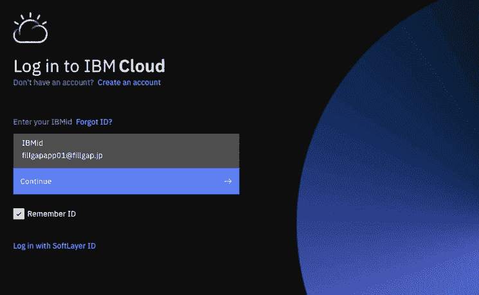This screenshot has width=479, height=295.
Task: Click the "Log in to IBM Cloud" heading
Action: (x=89, y=66)
